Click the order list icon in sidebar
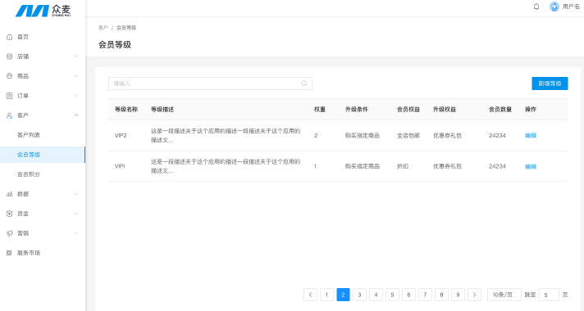This screenshot has width=584, height=311. [9, 96]
